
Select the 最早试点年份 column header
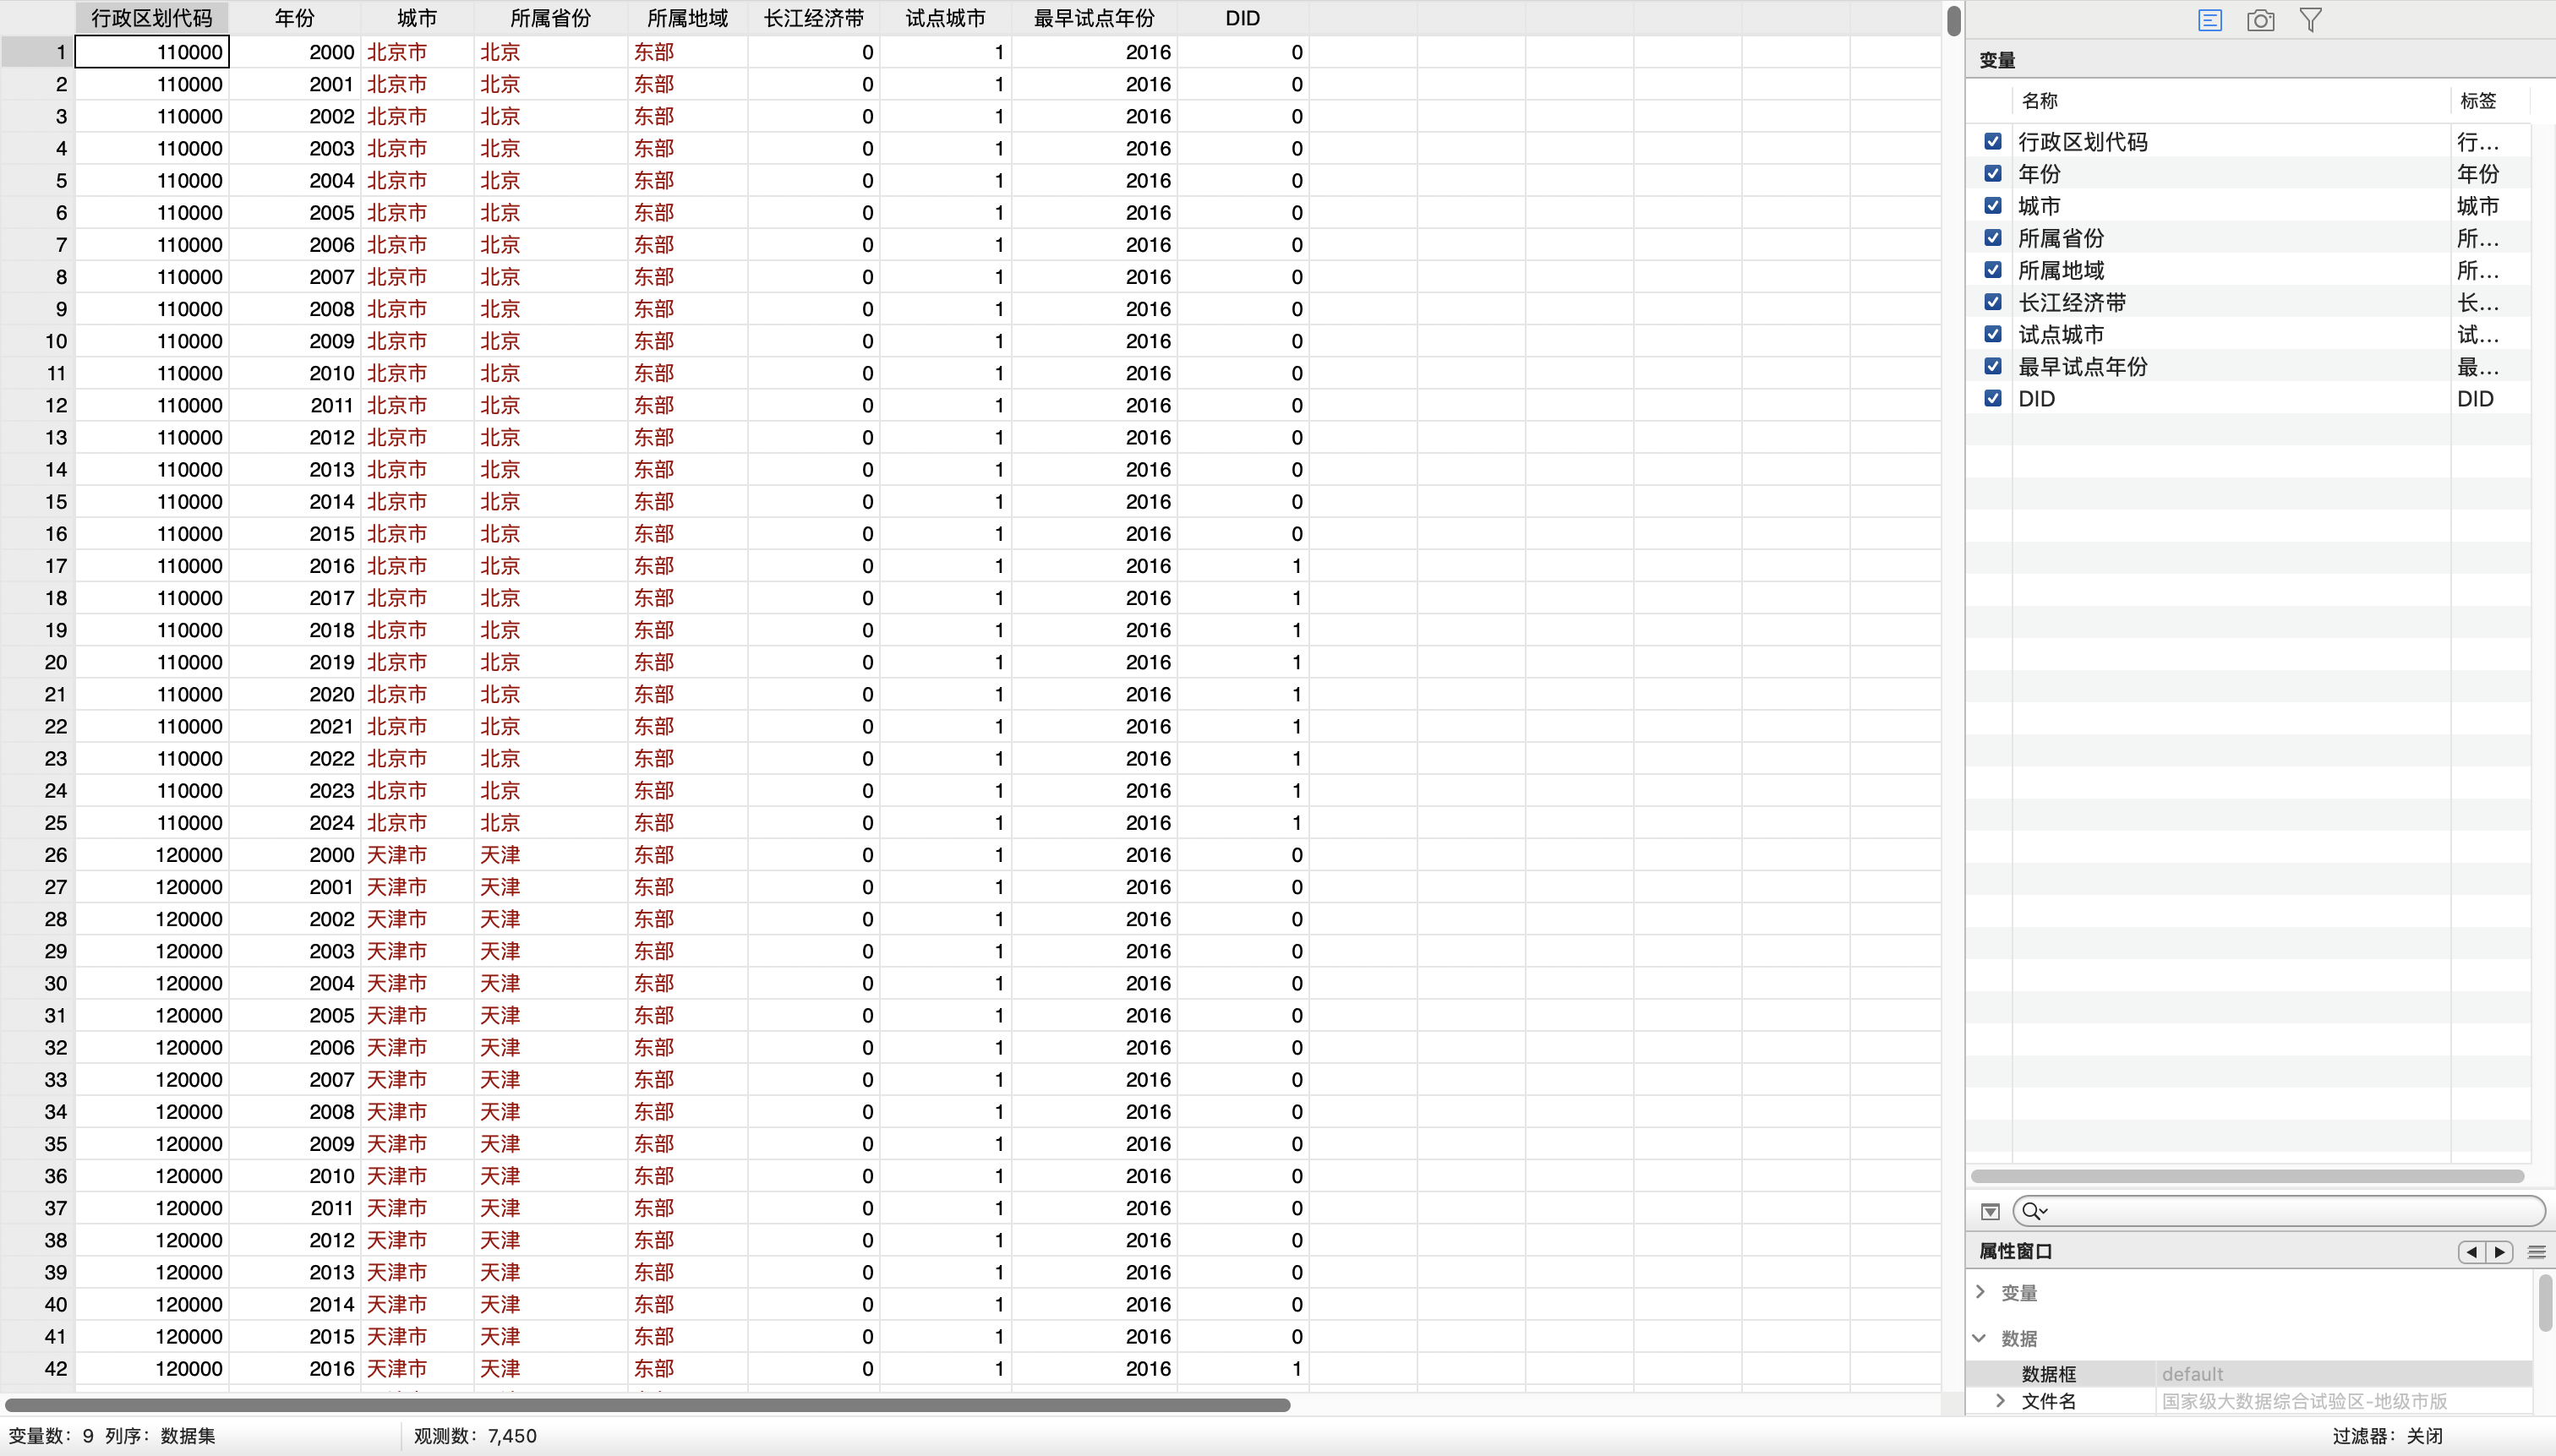(x=1093, y=18)
